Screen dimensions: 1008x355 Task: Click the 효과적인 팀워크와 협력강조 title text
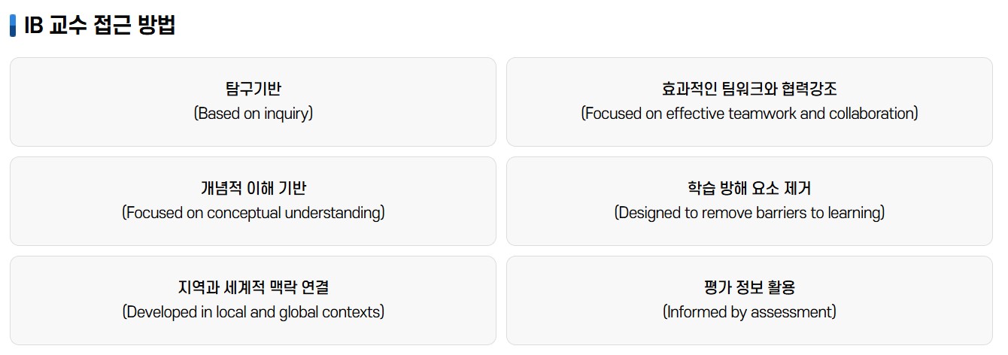[x=749, y=89]
